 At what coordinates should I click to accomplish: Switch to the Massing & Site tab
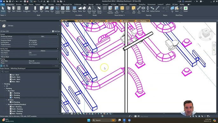(x=67, y=4)
